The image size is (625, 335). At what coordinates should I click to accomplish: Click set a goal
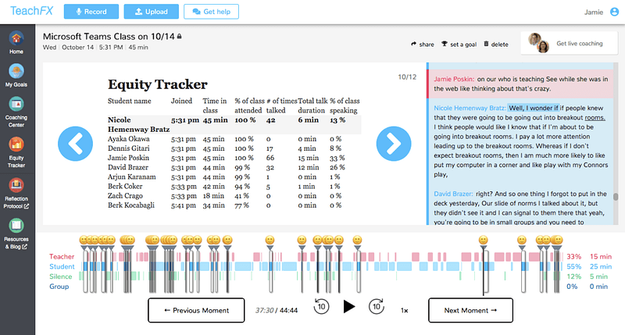459,45
